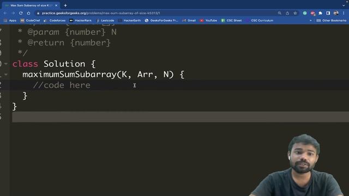Open the Other Bookmarks folder

332,21
